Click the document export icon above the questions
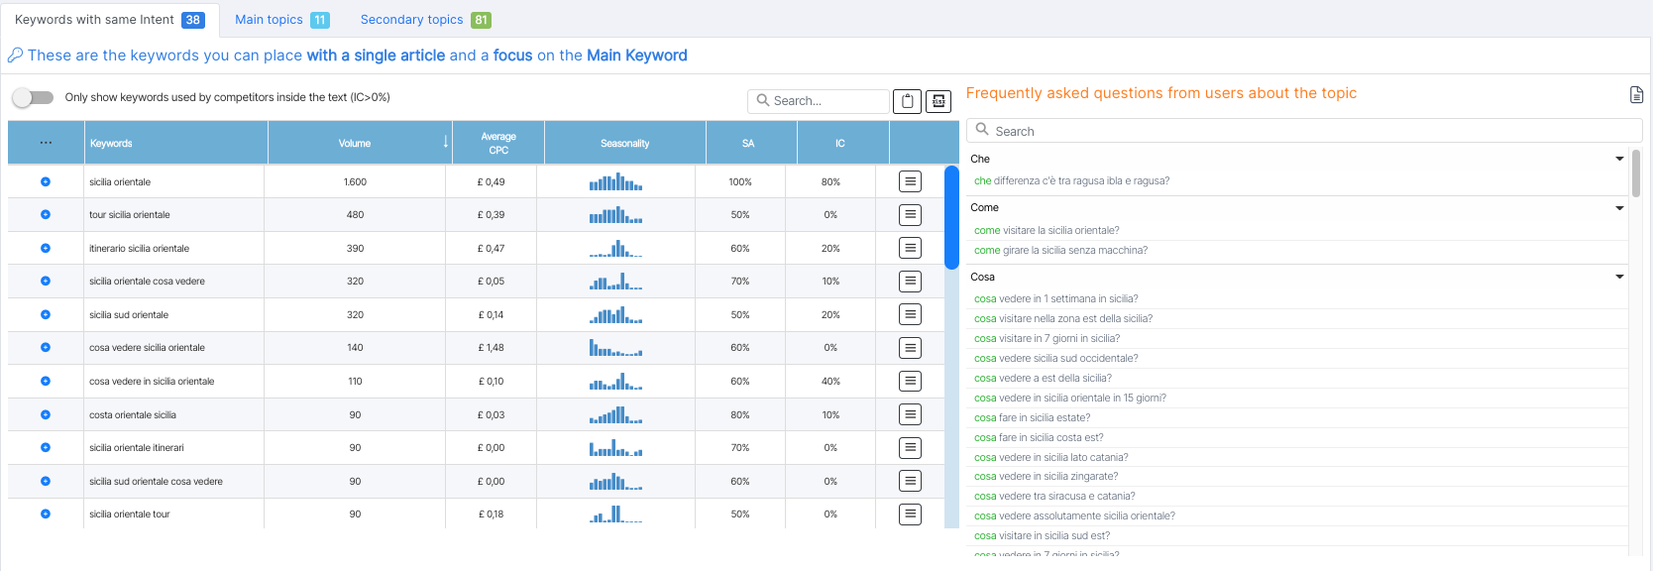 point(1636,95)
